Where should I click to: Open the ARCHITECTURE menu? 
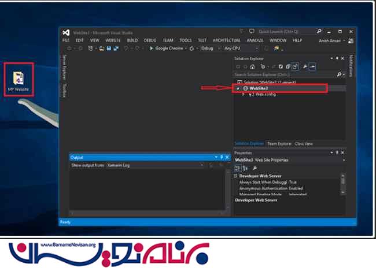click(x=227, y=40)
